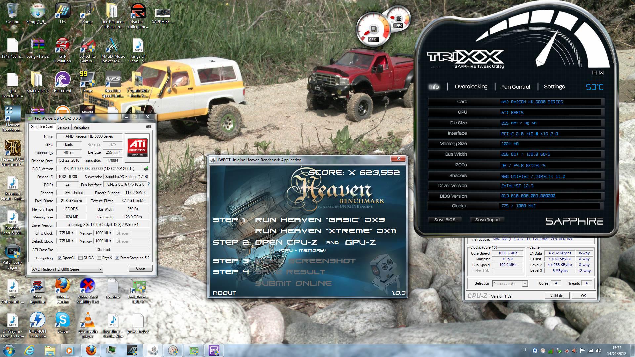Launch Fraps desktop shortcut

click(88, 82)
